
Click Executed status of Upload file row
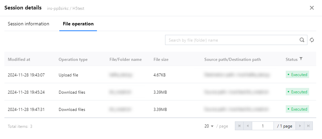click(x=297, y=75)
